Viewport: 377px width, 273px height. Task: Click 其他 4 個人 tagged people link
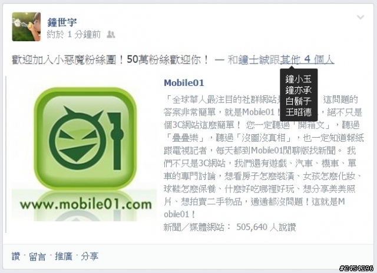coord(307,59)
